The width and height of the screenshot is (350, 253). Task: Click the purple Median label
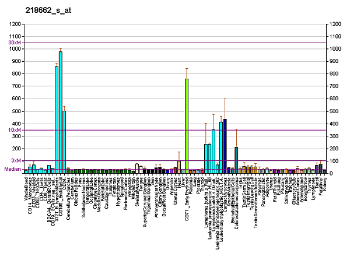[x=12, y=169]
